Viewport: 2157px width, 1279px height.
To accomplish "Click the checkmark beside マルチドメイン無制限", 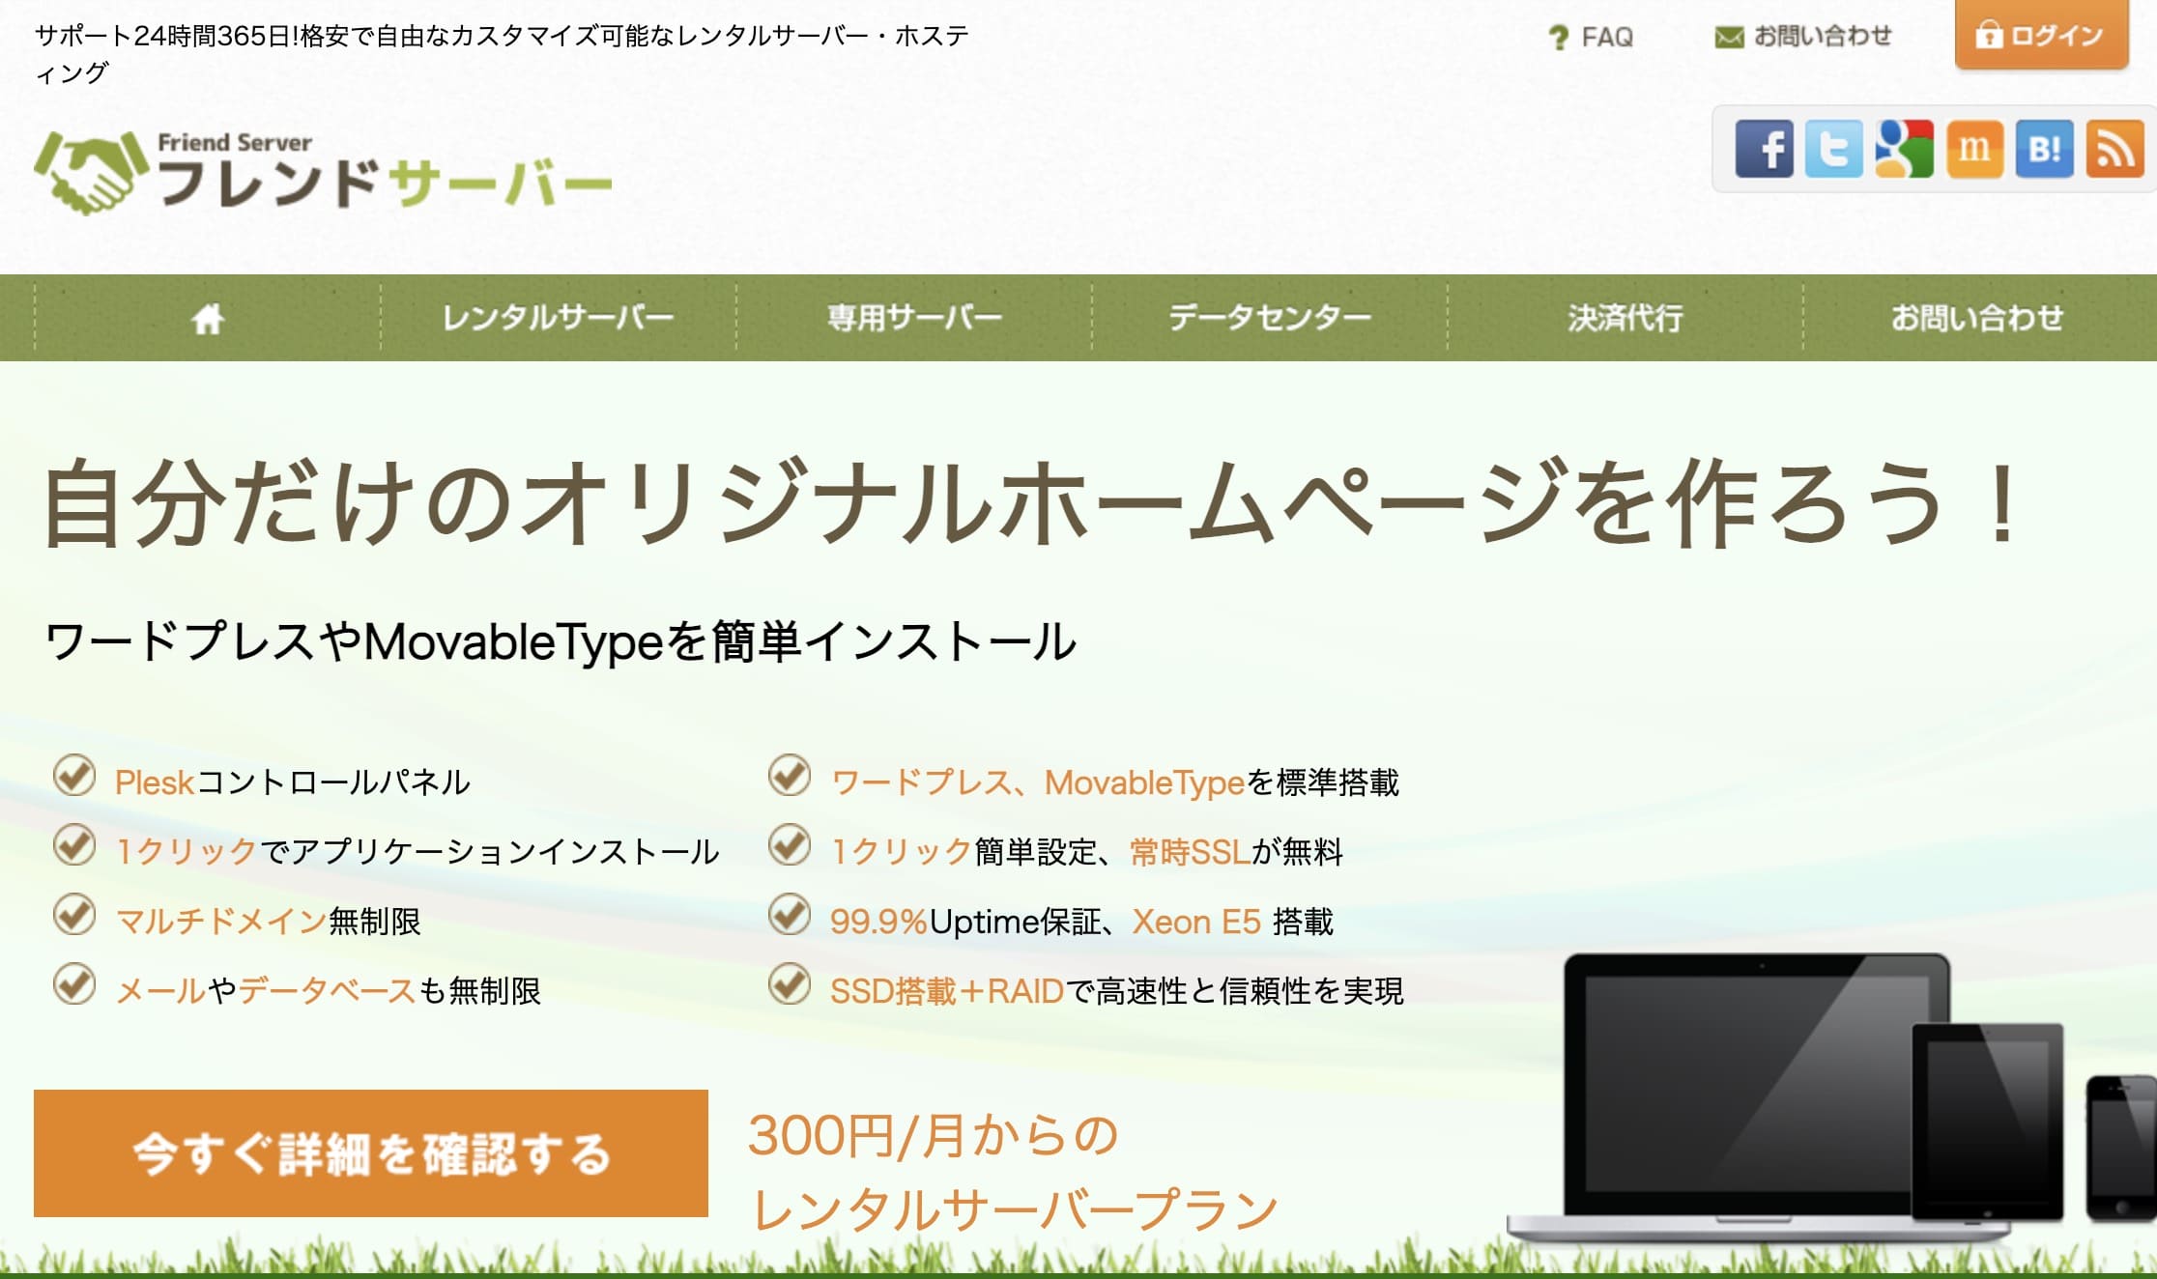I will 73,915.
